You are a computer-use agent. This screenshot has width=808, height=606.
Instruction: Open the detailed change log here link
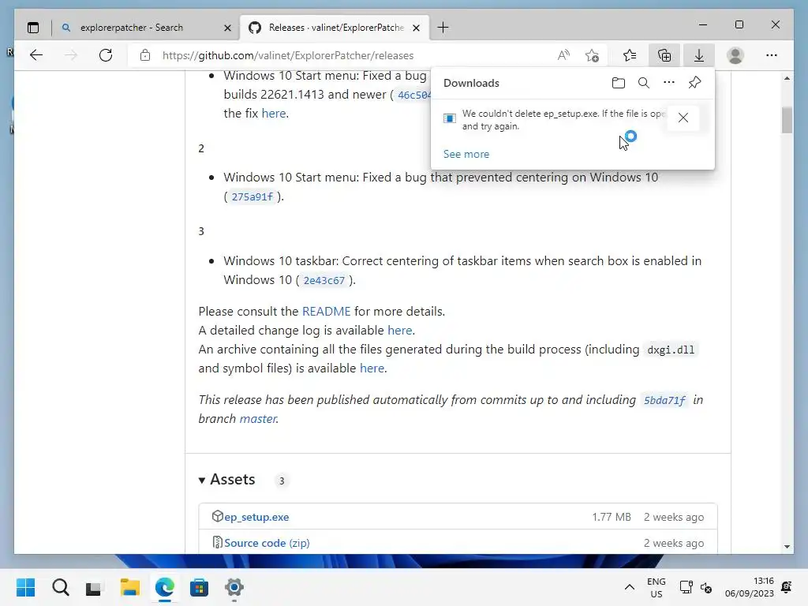pos(400,331)
